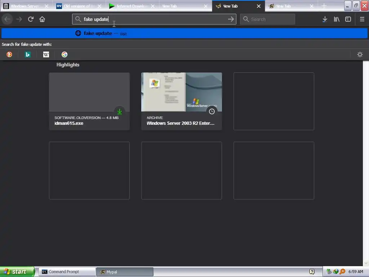The image size is (369, 277).
Task: Open the Windows Start menu
Action: click(17, 272)
